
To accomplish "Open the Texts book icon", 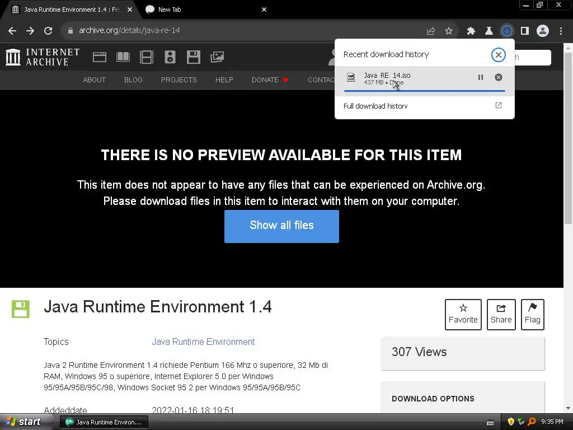I will pos(123,58).
